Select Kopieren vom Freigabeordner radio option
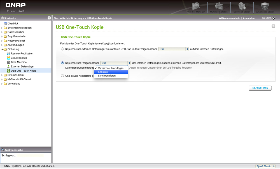The height and width of the screenshot is (169, 280). point(62,63)
